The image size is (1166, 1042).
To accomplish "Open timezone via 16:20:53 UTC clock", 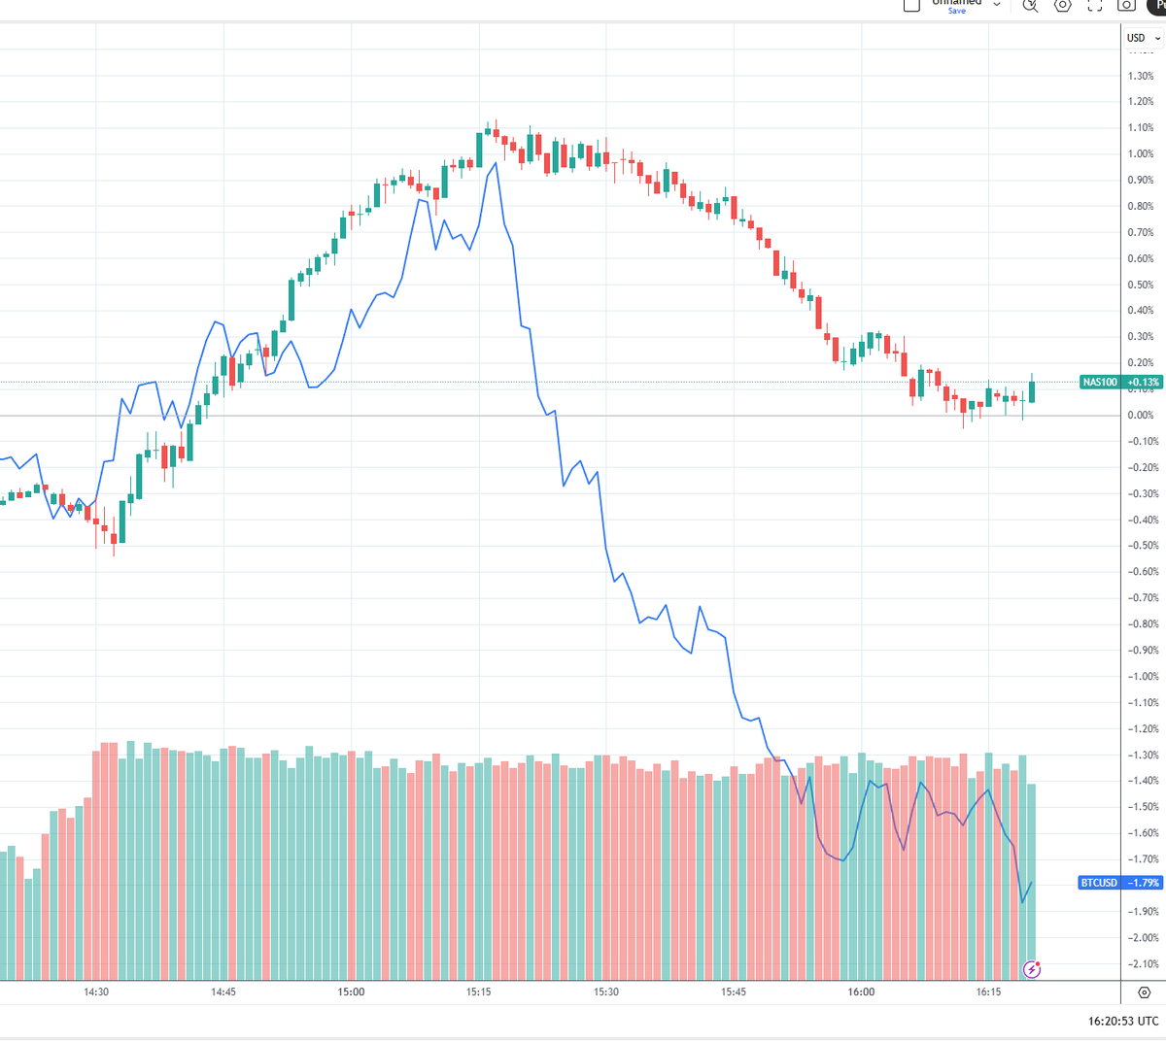I will pos(1123,1021).
